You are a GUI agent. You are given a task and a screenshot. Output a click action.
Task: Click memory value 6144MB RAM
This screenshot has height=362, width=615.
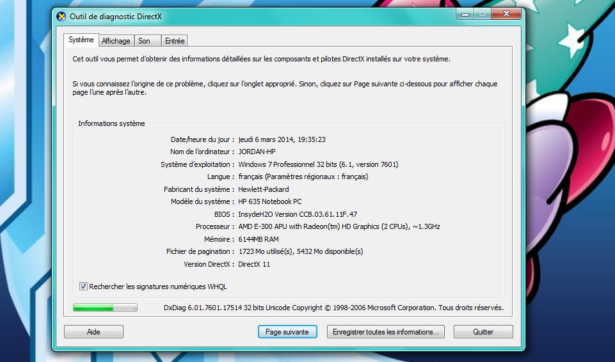(259, 239)
